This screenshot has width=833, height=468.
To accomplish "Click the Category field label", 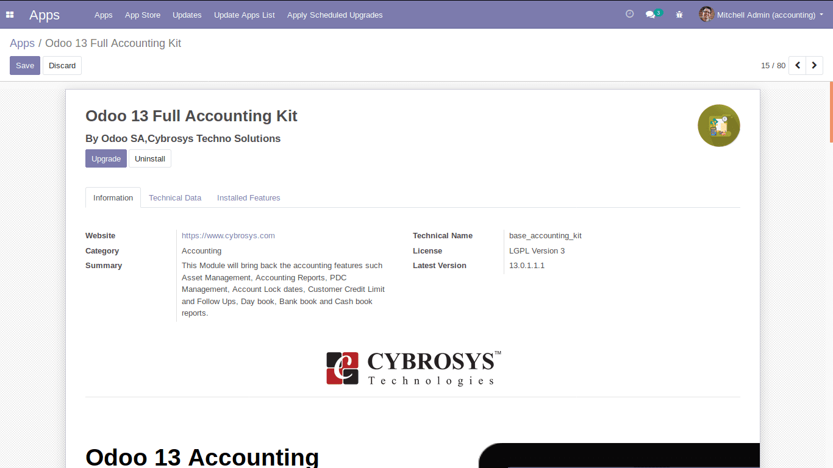I will pos(102,251).
